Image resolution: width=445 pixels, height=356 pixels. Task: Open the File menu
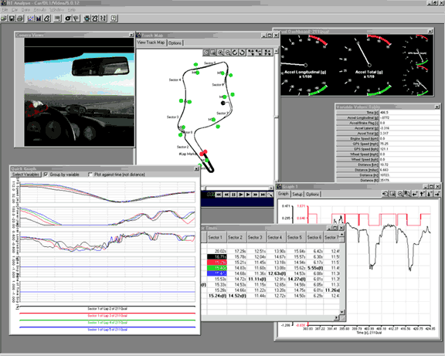(5, 10)
